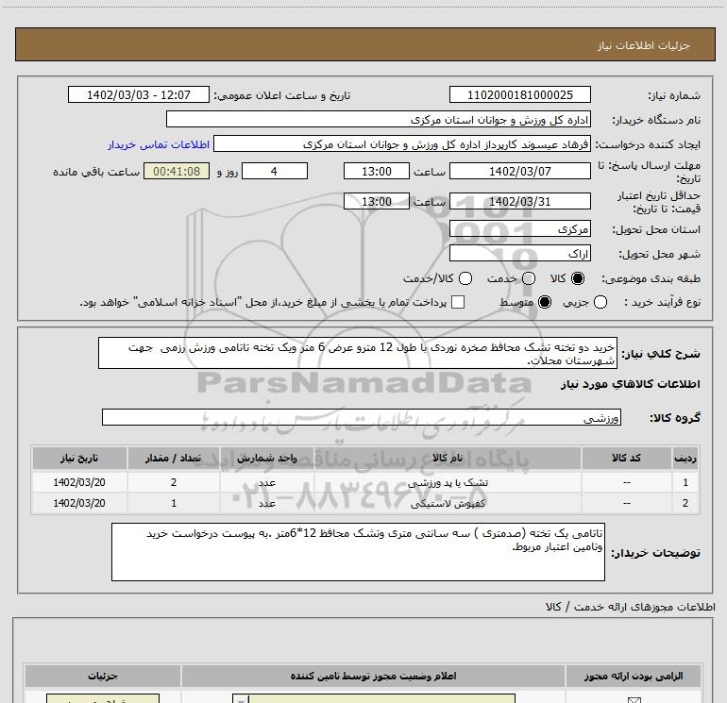Click quantity cell 2 in first row
This screenshot has height=703, width=727.
pos(174,482)
